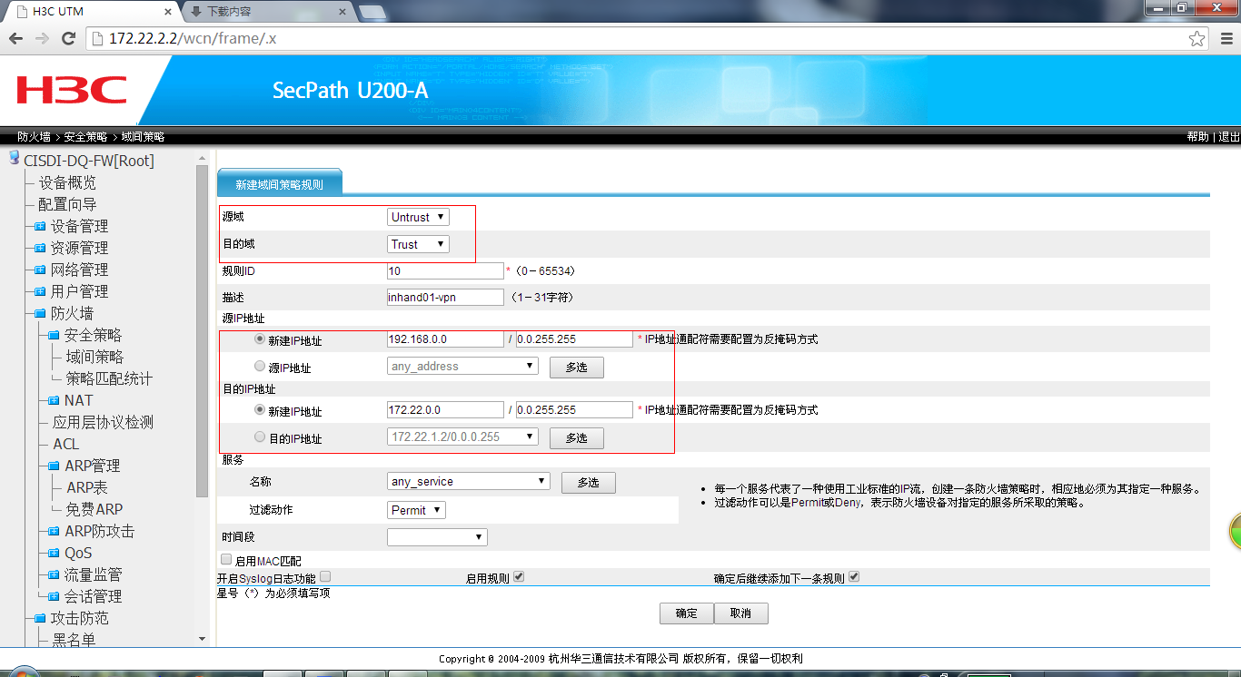The image size is (1241, 677).
Task: Click the 确定 button
Action: 686,613
